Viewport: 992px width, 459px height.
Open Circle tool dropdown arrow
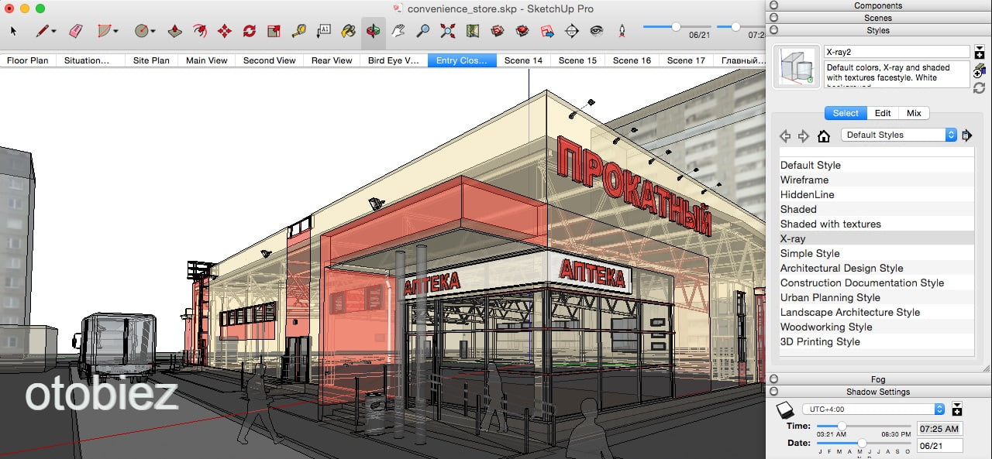pos(153,32)
